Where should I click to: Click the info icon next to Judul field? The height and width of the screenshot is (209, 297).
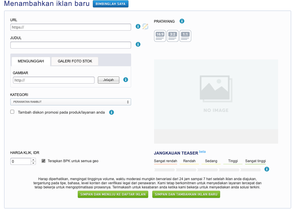(138, 44)
